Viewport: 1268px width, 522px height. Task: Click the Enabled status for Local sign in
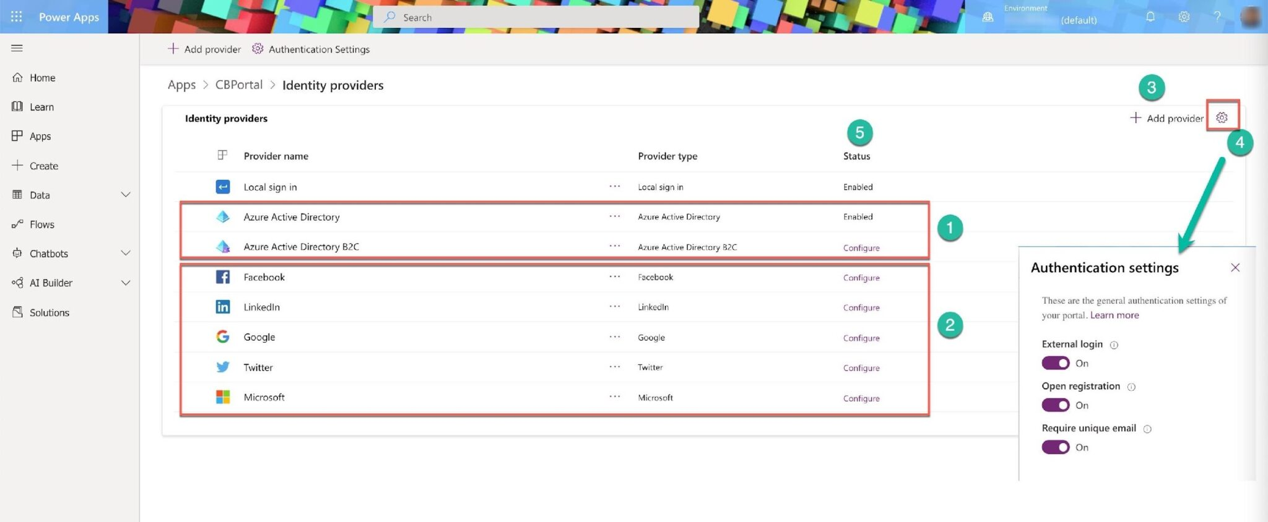coord(858,187)
